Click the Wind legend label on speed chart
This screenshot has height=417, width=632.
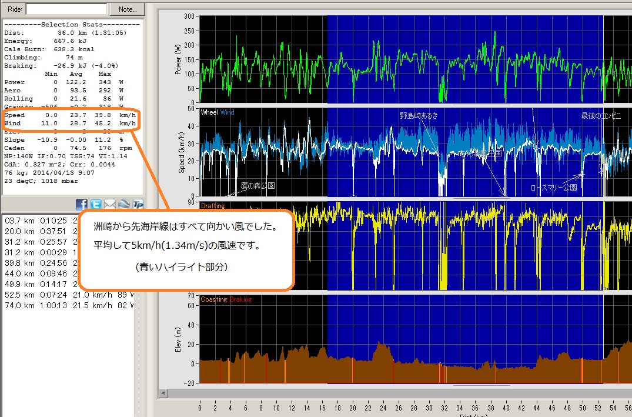(227, 112)
